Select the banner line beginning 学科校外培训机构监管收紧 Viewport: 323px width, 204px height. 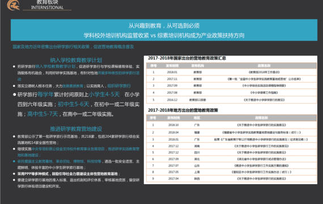point(164,36)
